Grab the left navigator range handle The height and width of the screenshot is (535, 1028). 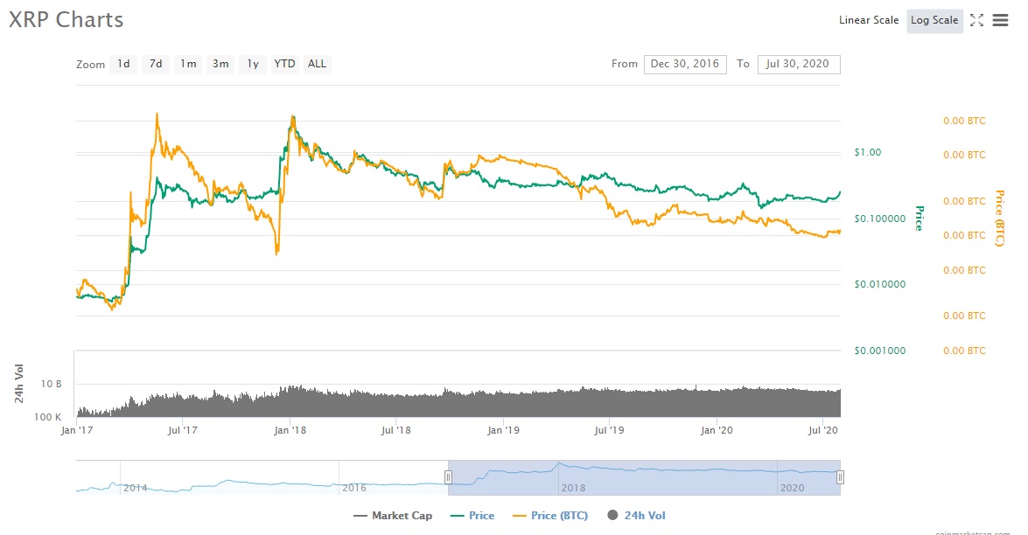coord(449,477)
